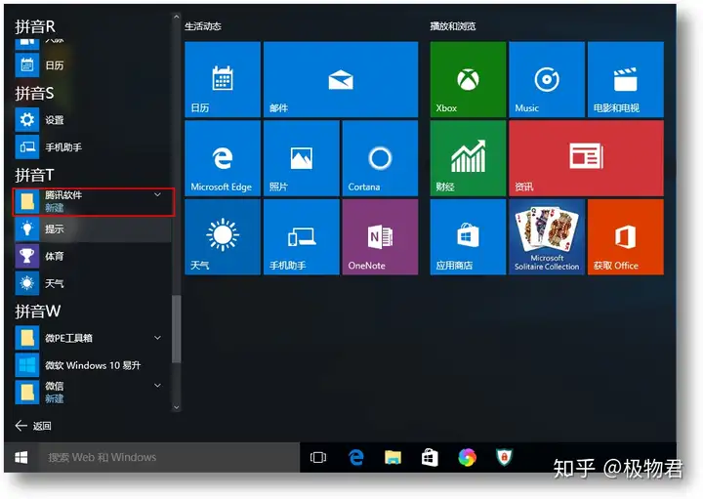Launch the OneNote tile
This screenshot has width=703, height=499.
point(380,237)
